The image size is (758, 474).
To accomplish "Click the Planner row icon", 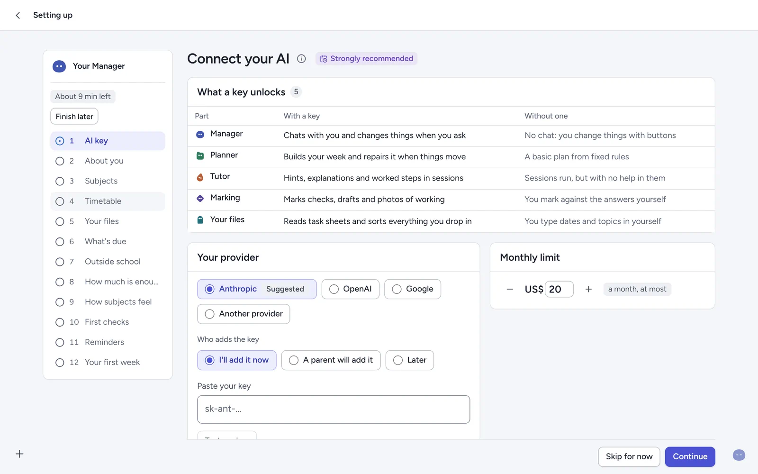I will point(200,155).
